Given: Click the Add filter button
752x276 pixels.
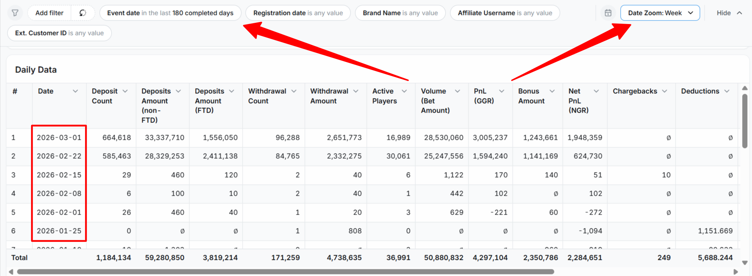Looking at the screenshot, I should 49,13.
